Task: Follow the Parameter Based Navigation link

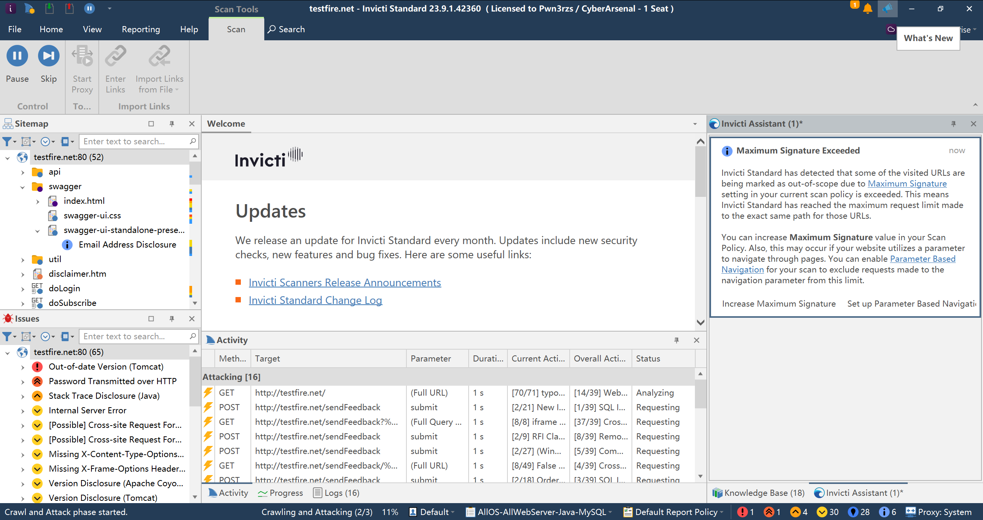Action: click(x=922, y=259)
